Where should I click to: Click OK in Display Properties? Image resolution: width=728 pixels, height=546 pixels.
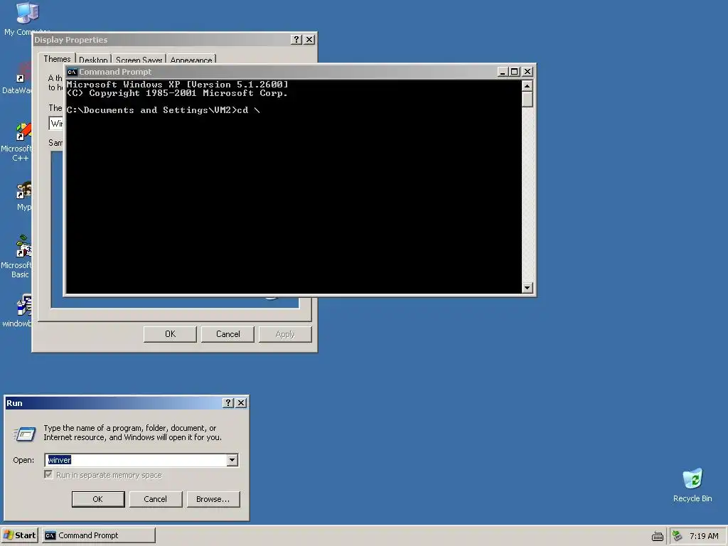pos(171,334)
